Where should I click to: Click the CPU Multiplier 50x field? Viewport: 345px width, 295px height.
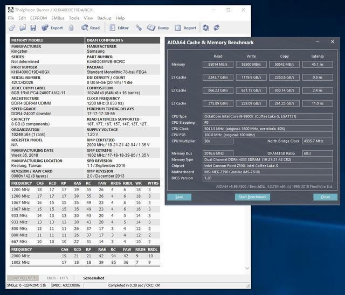(218, 141)
